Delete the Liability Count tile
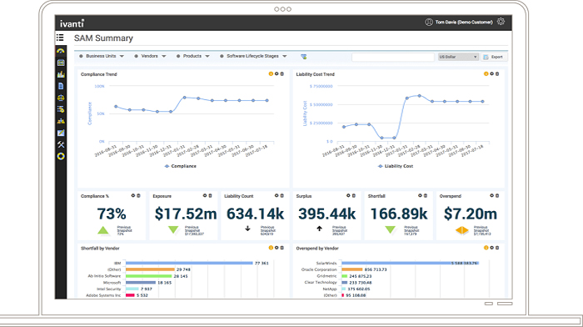Screen dimensions: 583x327 (x=282, y=195)
